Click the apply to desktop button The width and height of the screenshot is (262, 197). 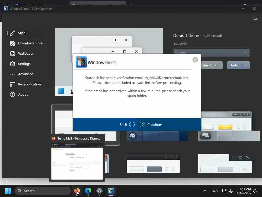[212, 65]
